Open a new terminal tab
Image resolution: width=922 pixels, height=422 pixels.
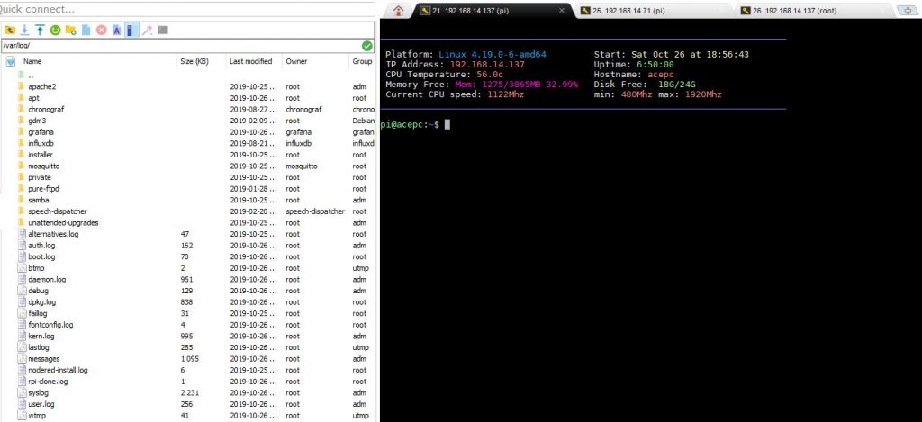click(x=908, y=11)
